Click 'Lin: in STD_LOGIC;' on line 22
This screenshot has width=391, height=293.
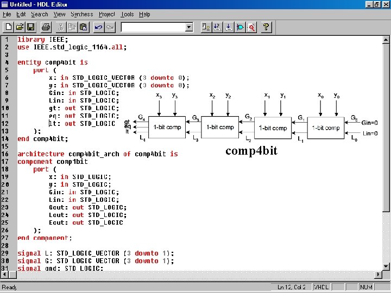click(84, 200)
